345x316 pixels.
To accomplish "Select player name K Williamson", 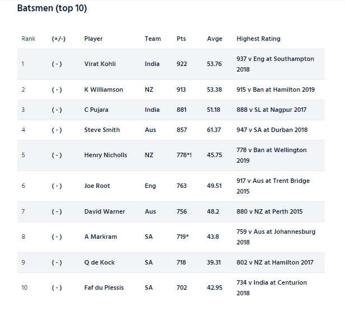I will [104, 89].
